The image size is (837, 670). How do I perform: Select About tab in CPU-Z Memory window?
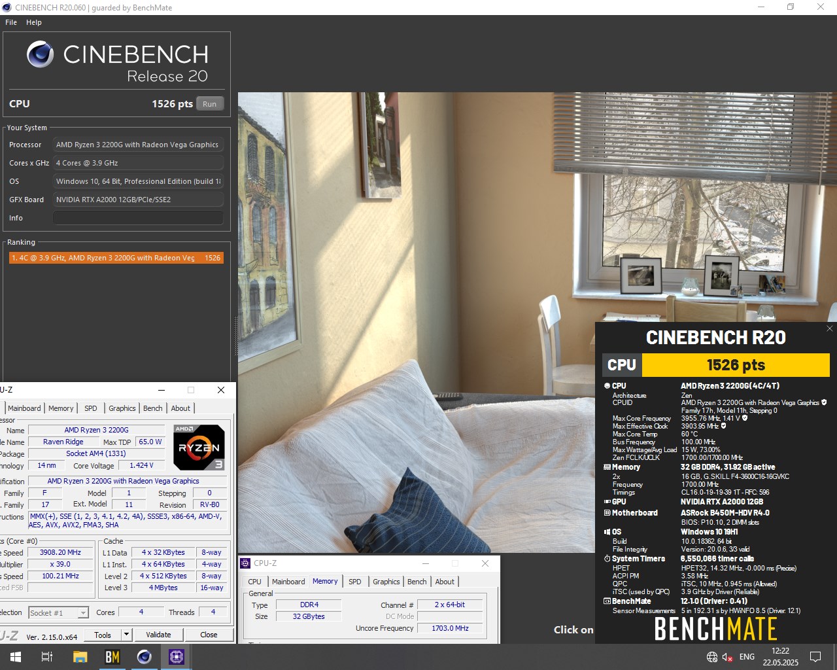(x=445, y=582)
